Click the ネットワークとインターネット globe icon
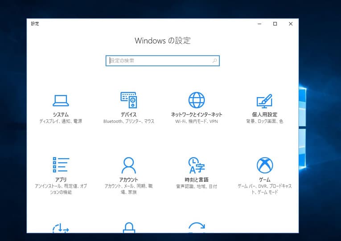 (197, 100)
